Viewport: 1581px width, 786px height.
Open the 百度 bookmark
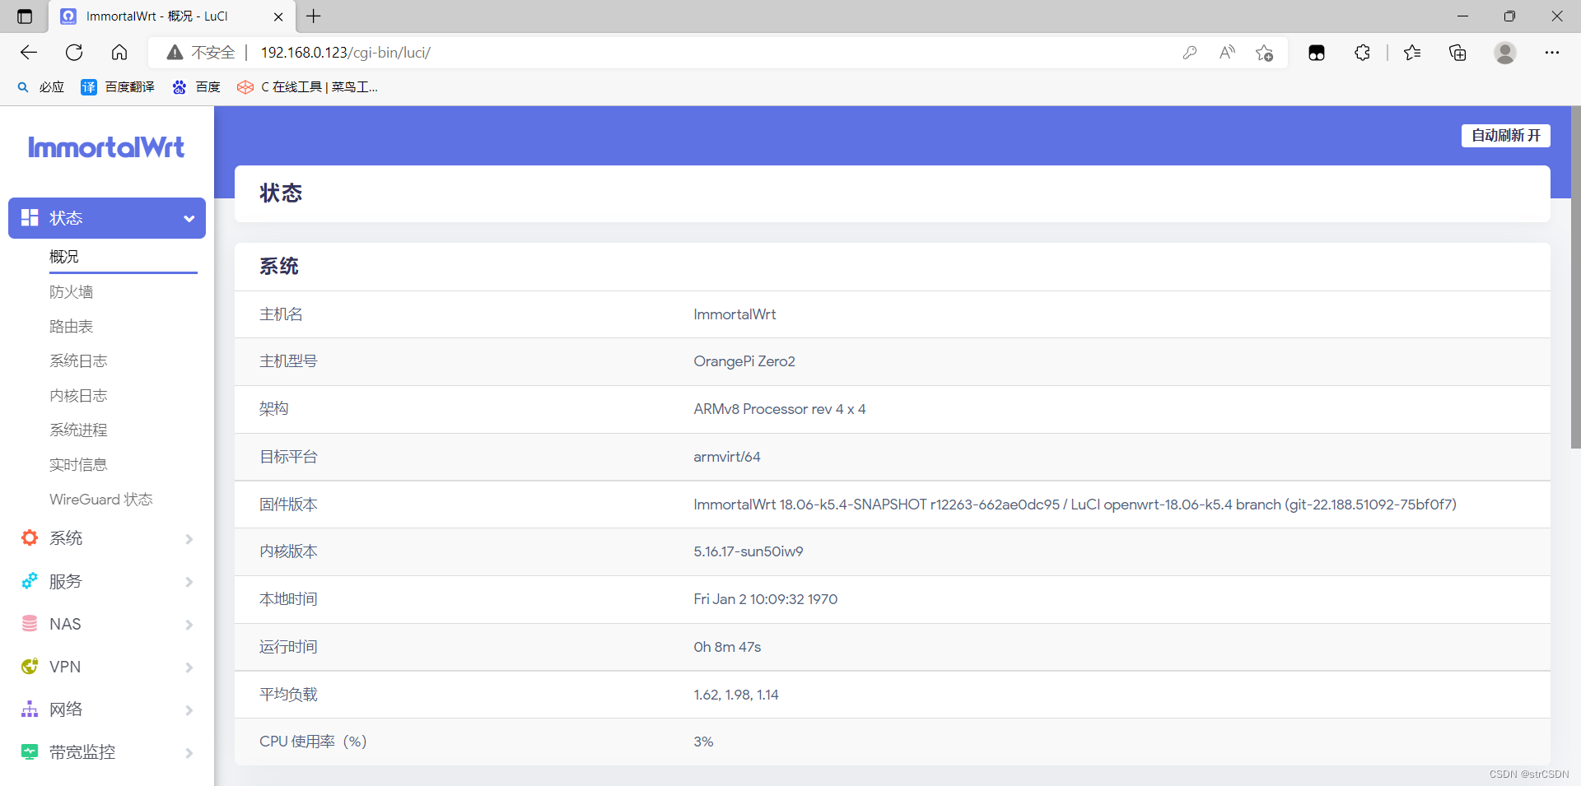[196, 87]
